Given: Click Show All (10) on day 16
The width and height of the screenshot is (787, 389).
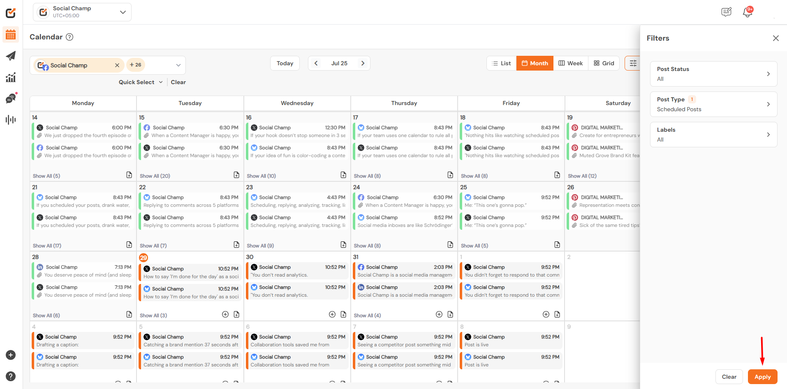Looking at the screenshot, I should coord(262,176).
